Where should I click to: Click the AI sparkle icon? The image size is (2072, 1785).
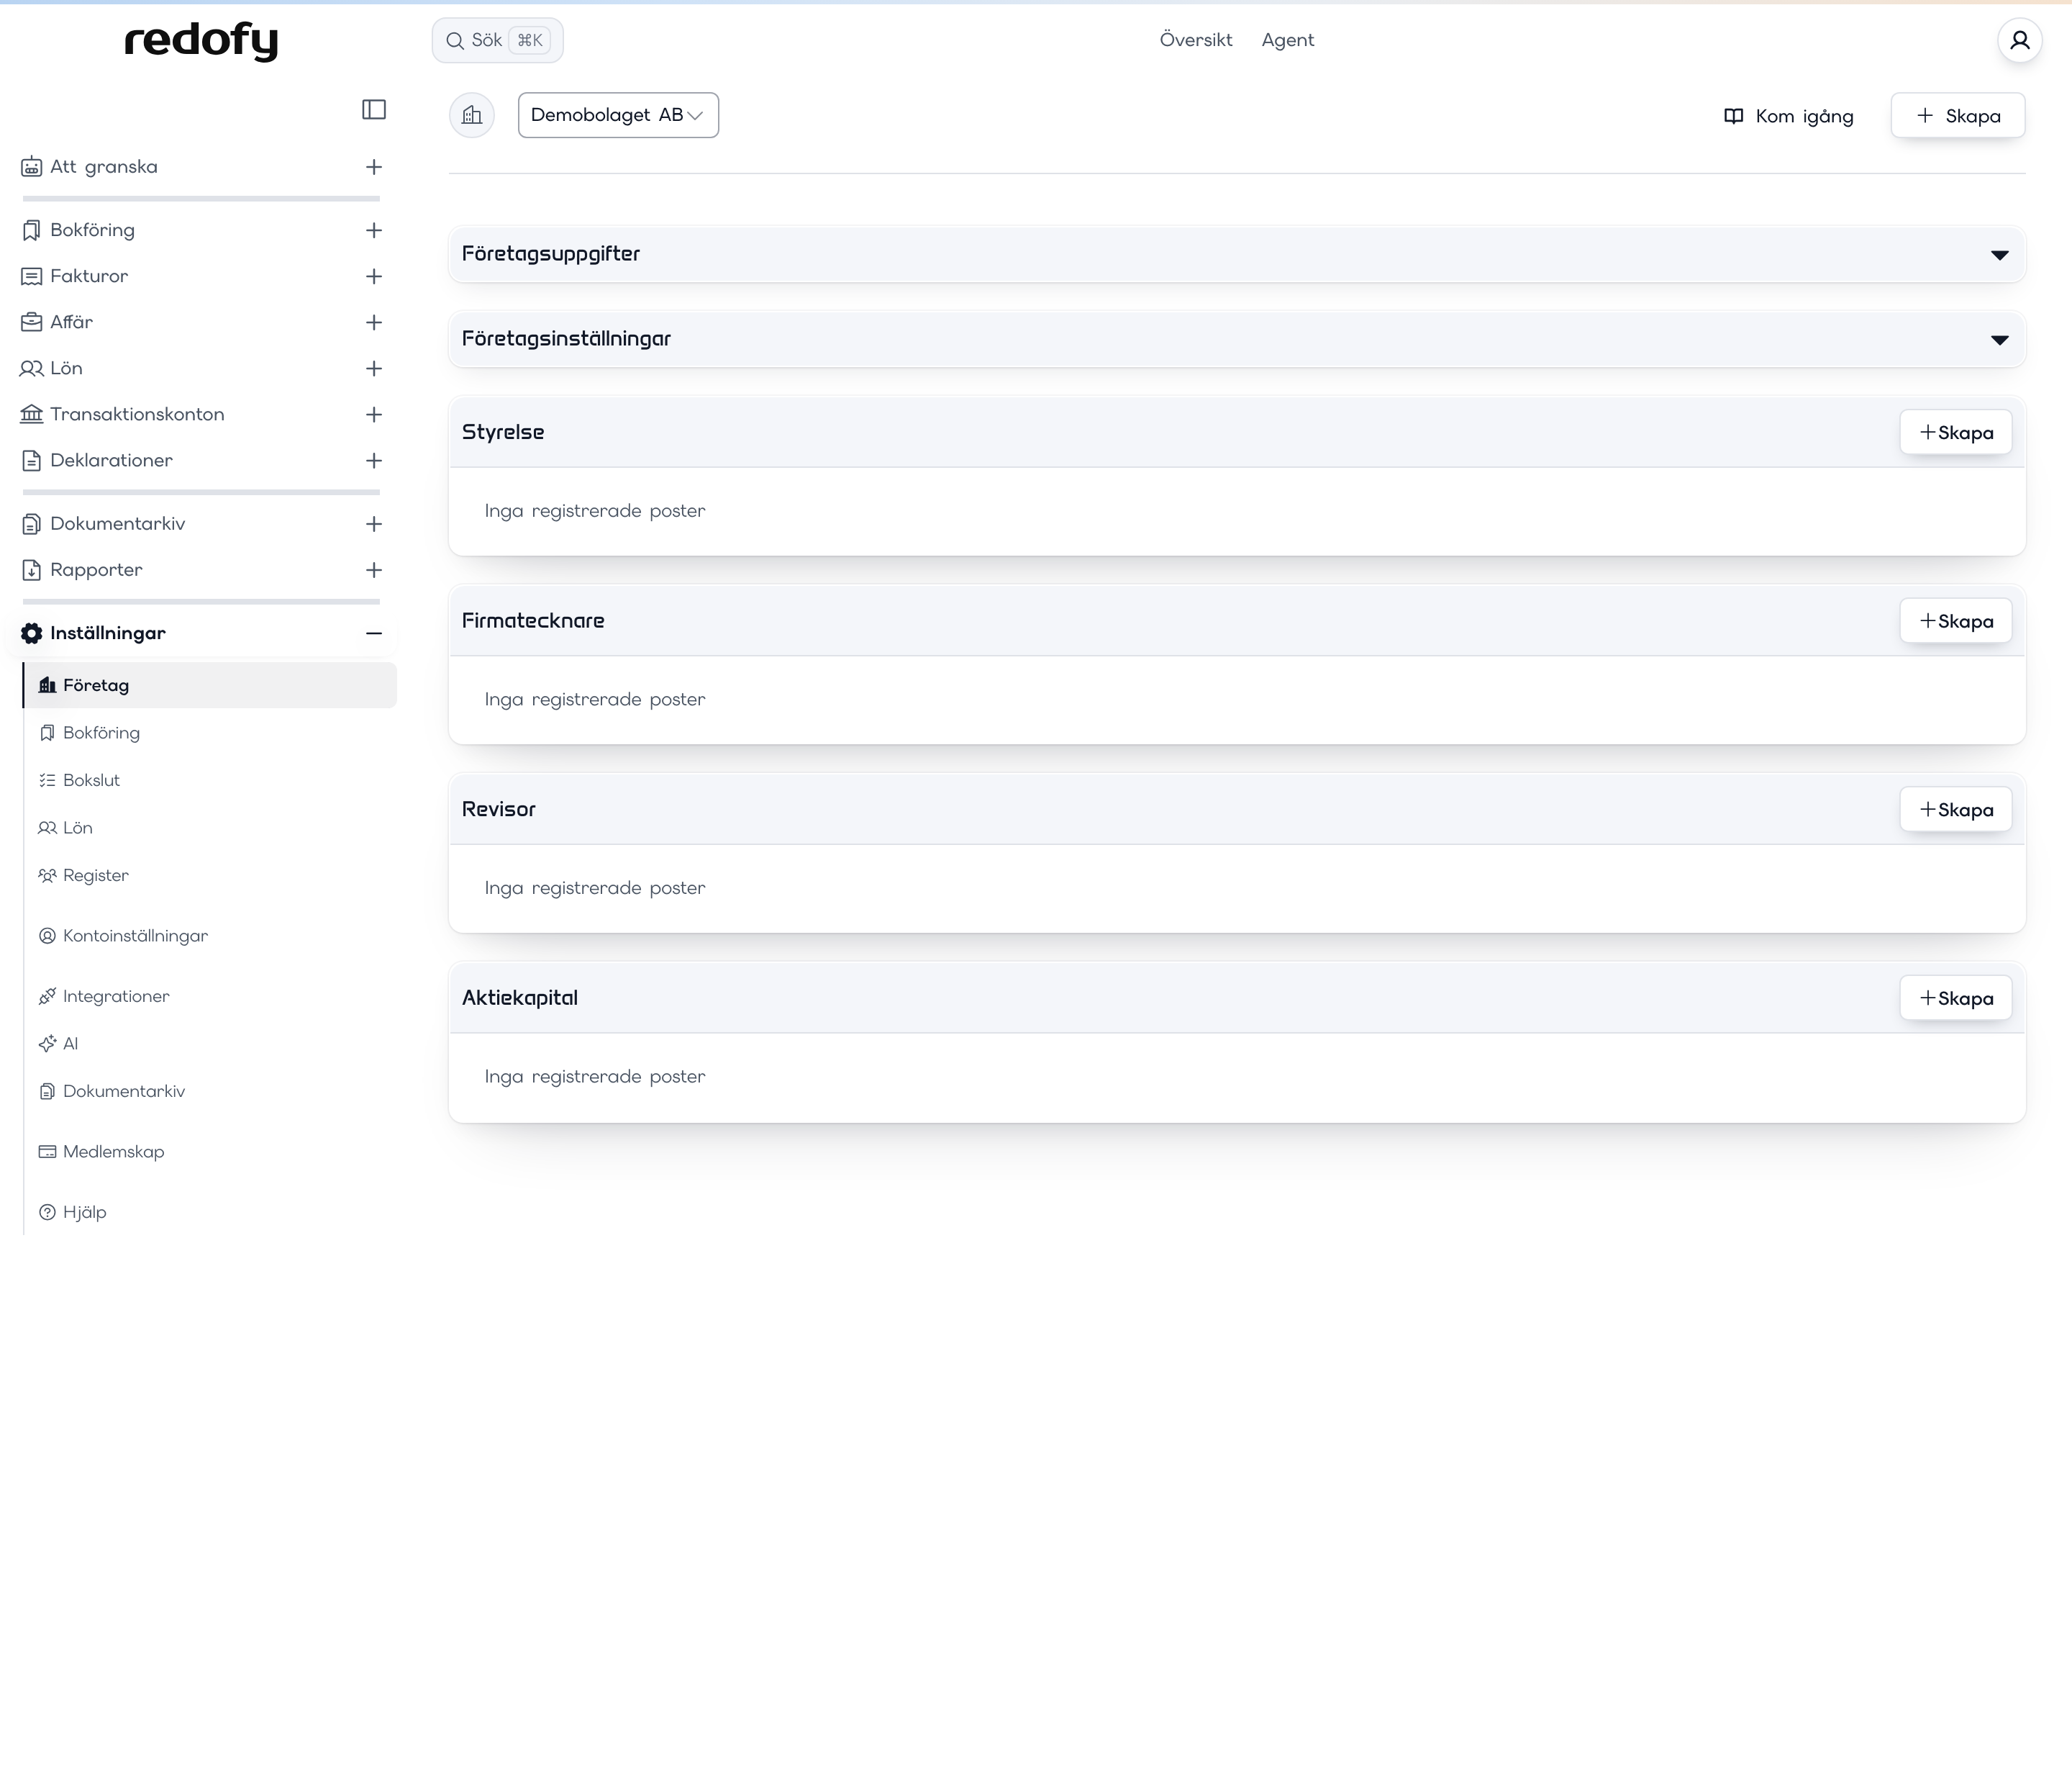(x=47, y=1044)
